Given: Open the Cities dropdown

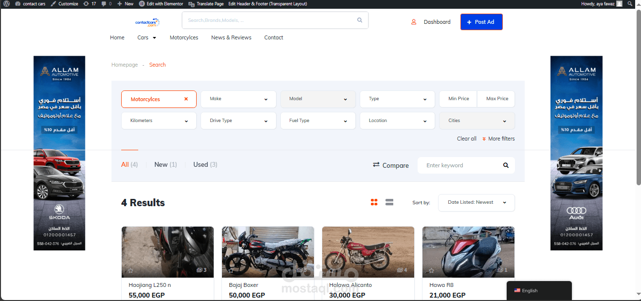Looking at the screenshot, I should [477, 121].
